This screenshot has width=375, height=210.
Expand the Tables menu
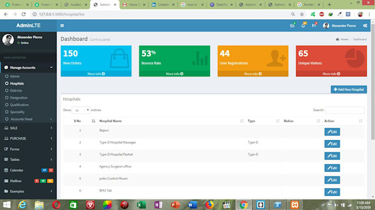(28, 159)
